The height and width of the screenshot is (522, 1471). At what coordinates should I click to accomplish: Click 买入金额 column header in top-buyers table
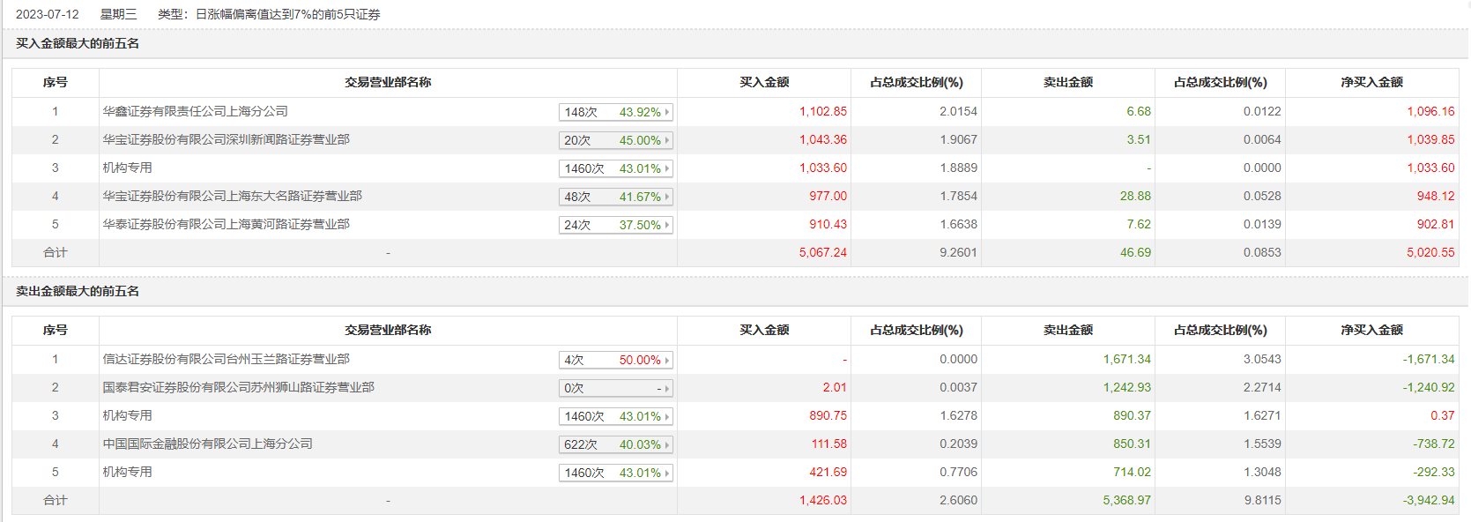[764, 83]
